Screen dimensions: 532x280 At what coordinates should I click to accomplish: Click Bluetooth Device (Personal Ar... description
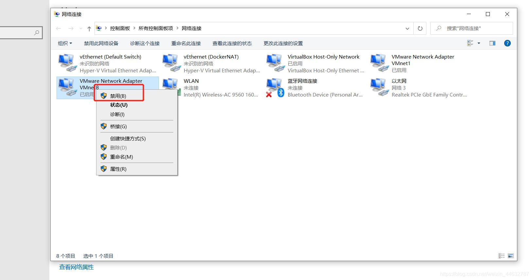point(325,95)
